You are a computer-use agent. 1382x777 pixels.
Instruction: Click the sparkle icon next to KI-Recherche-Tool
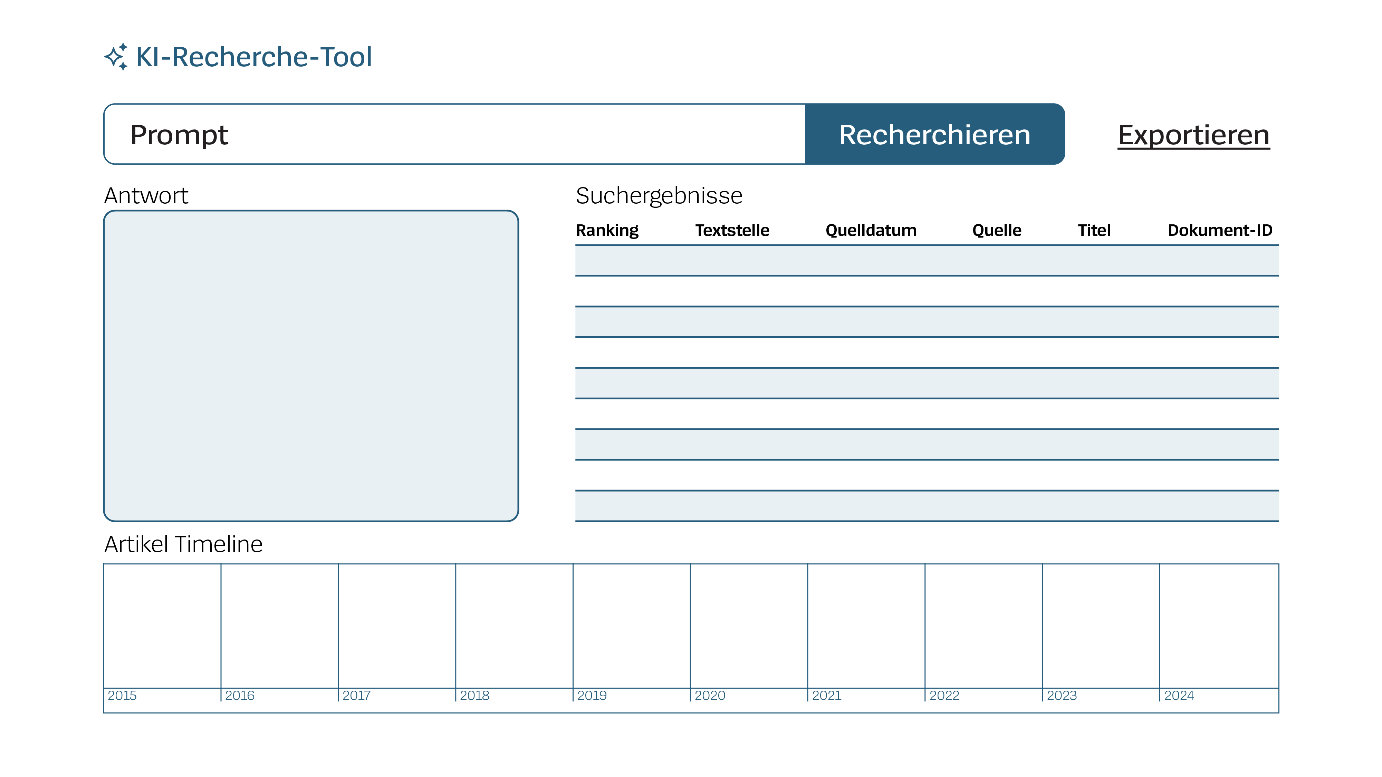click(x=116, y=56)
